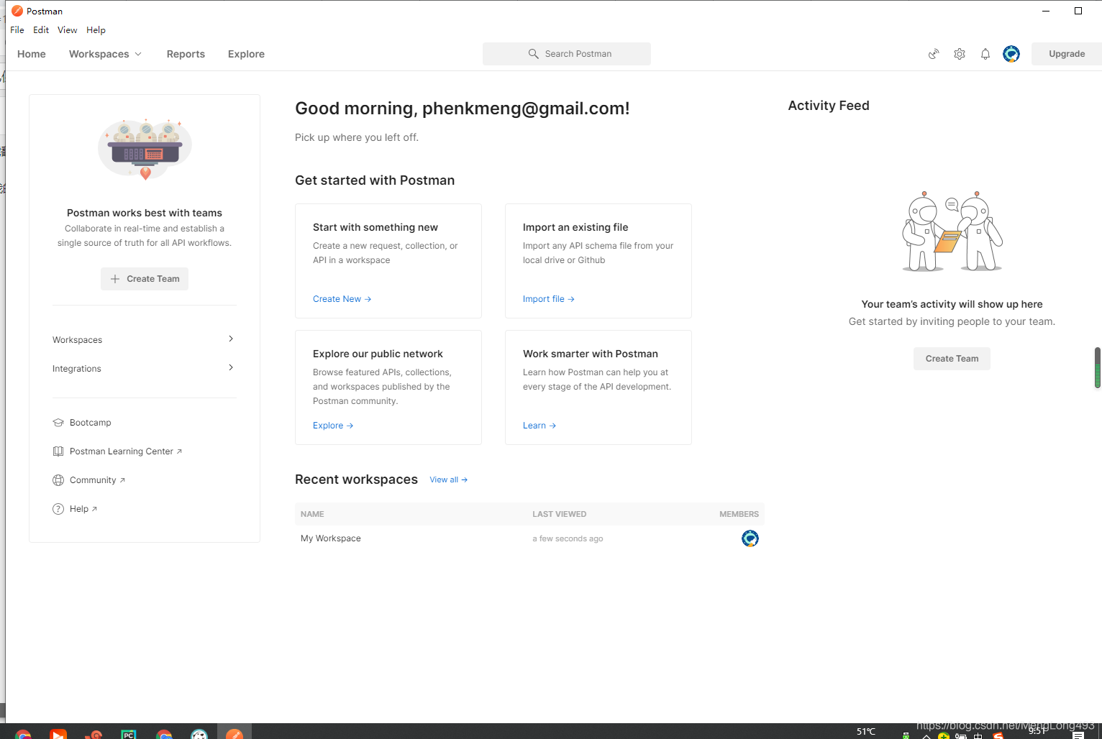1102x739 pixels.
Task: Open the notifications bell
Action: tap(985, 54)
